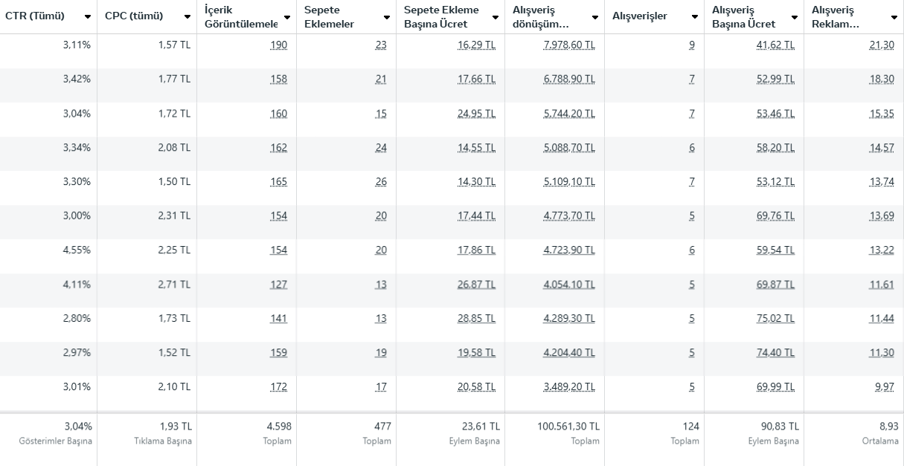Open the Alışverişler column dropdown arrow

(x=694, y=17)
